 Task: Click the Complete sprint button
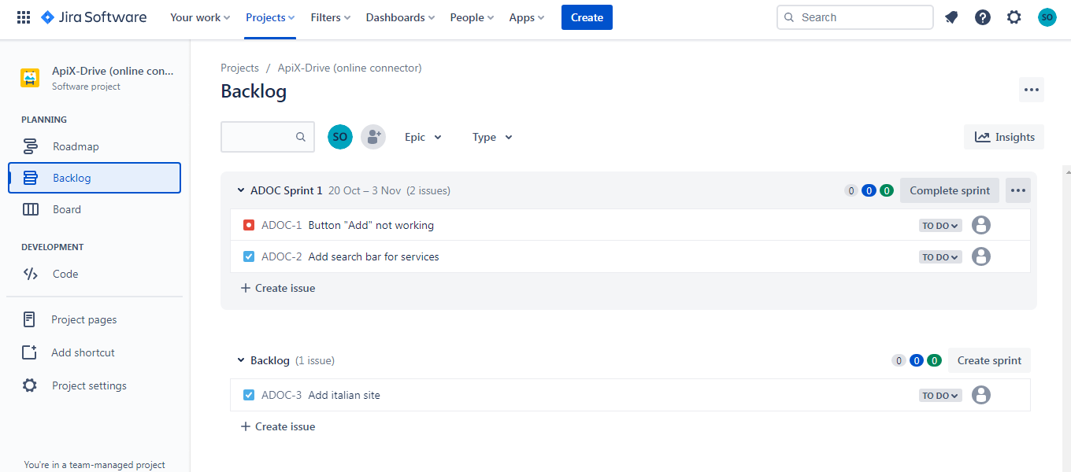pos(950,190)
